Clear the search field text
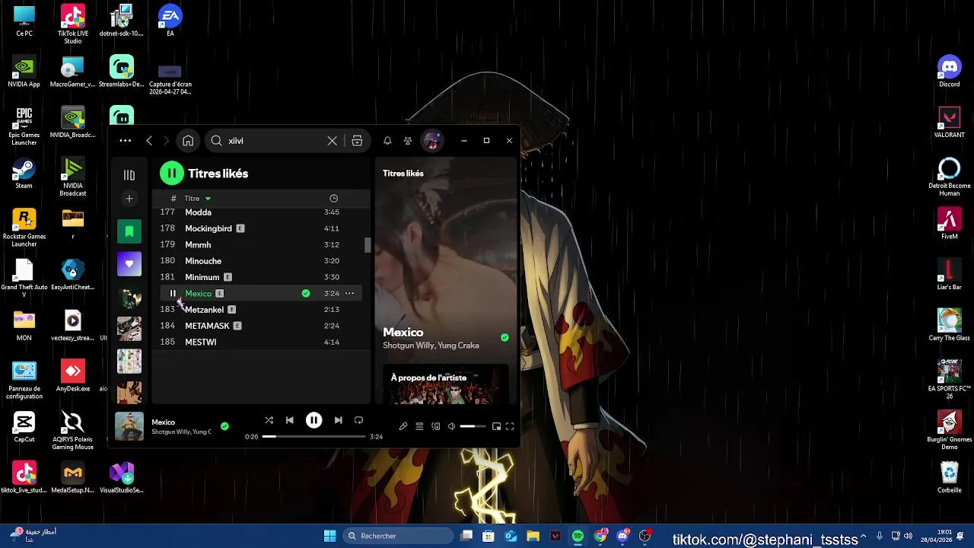Image resolution: width=974 pixels, height=548 pixels. click(x=332, y=141)
